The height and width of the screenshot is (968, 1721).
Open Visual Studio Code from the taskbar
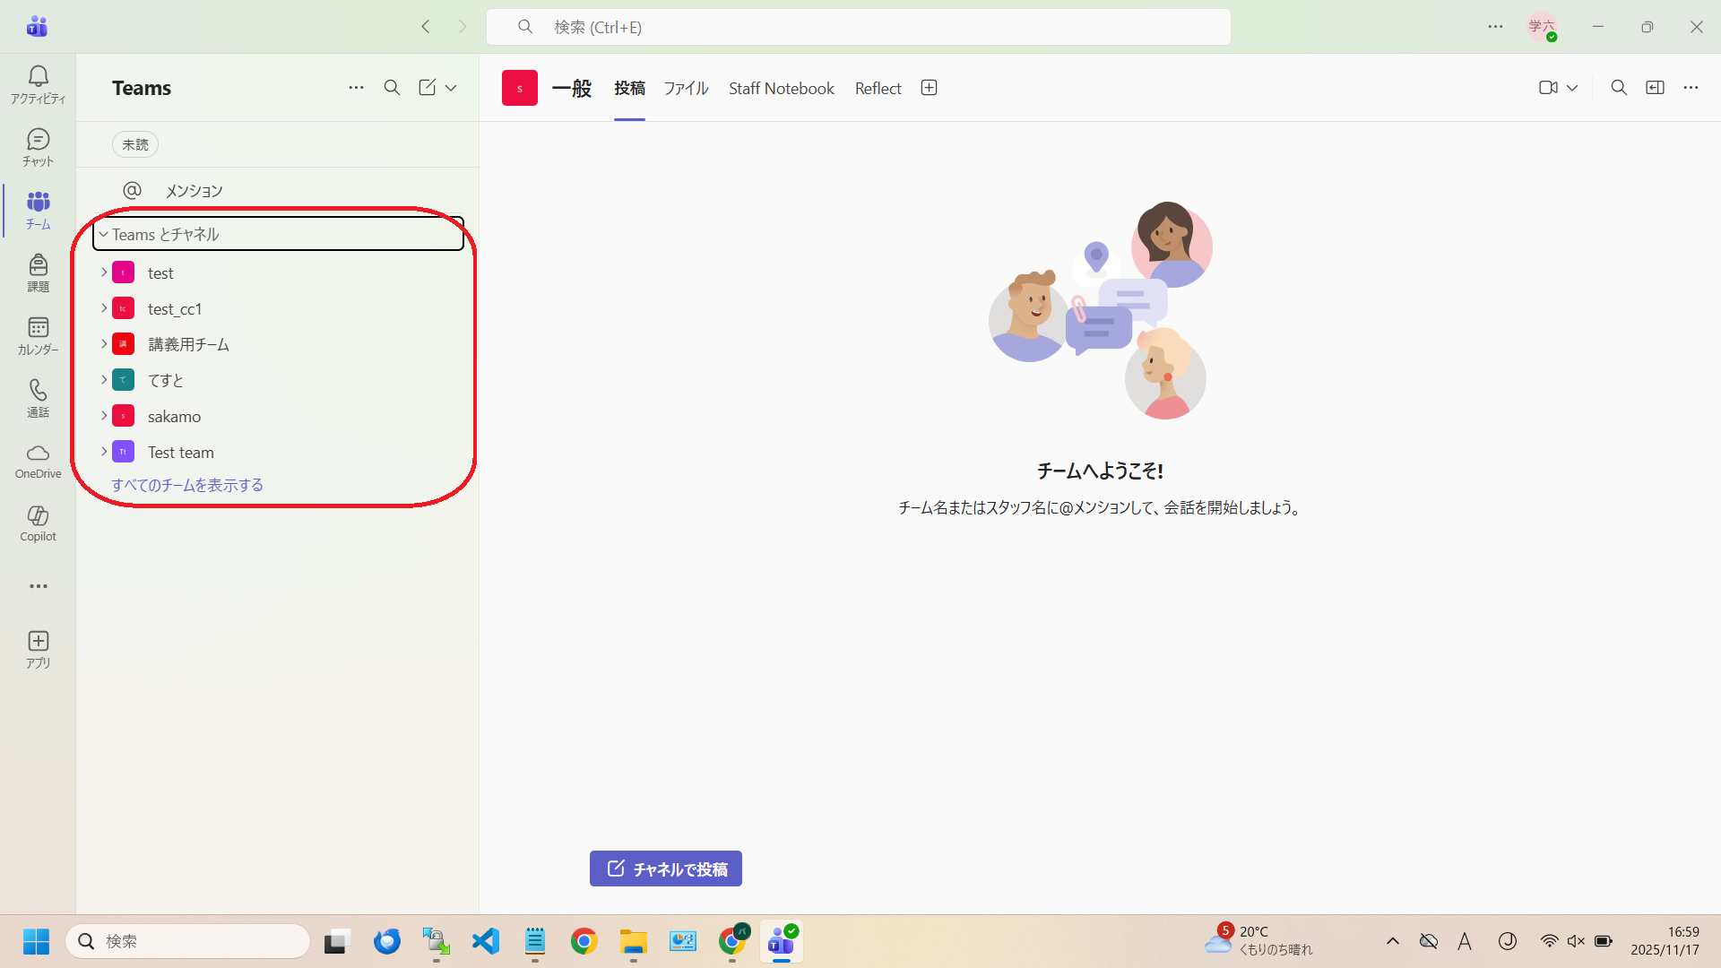[x=485, y=941]
